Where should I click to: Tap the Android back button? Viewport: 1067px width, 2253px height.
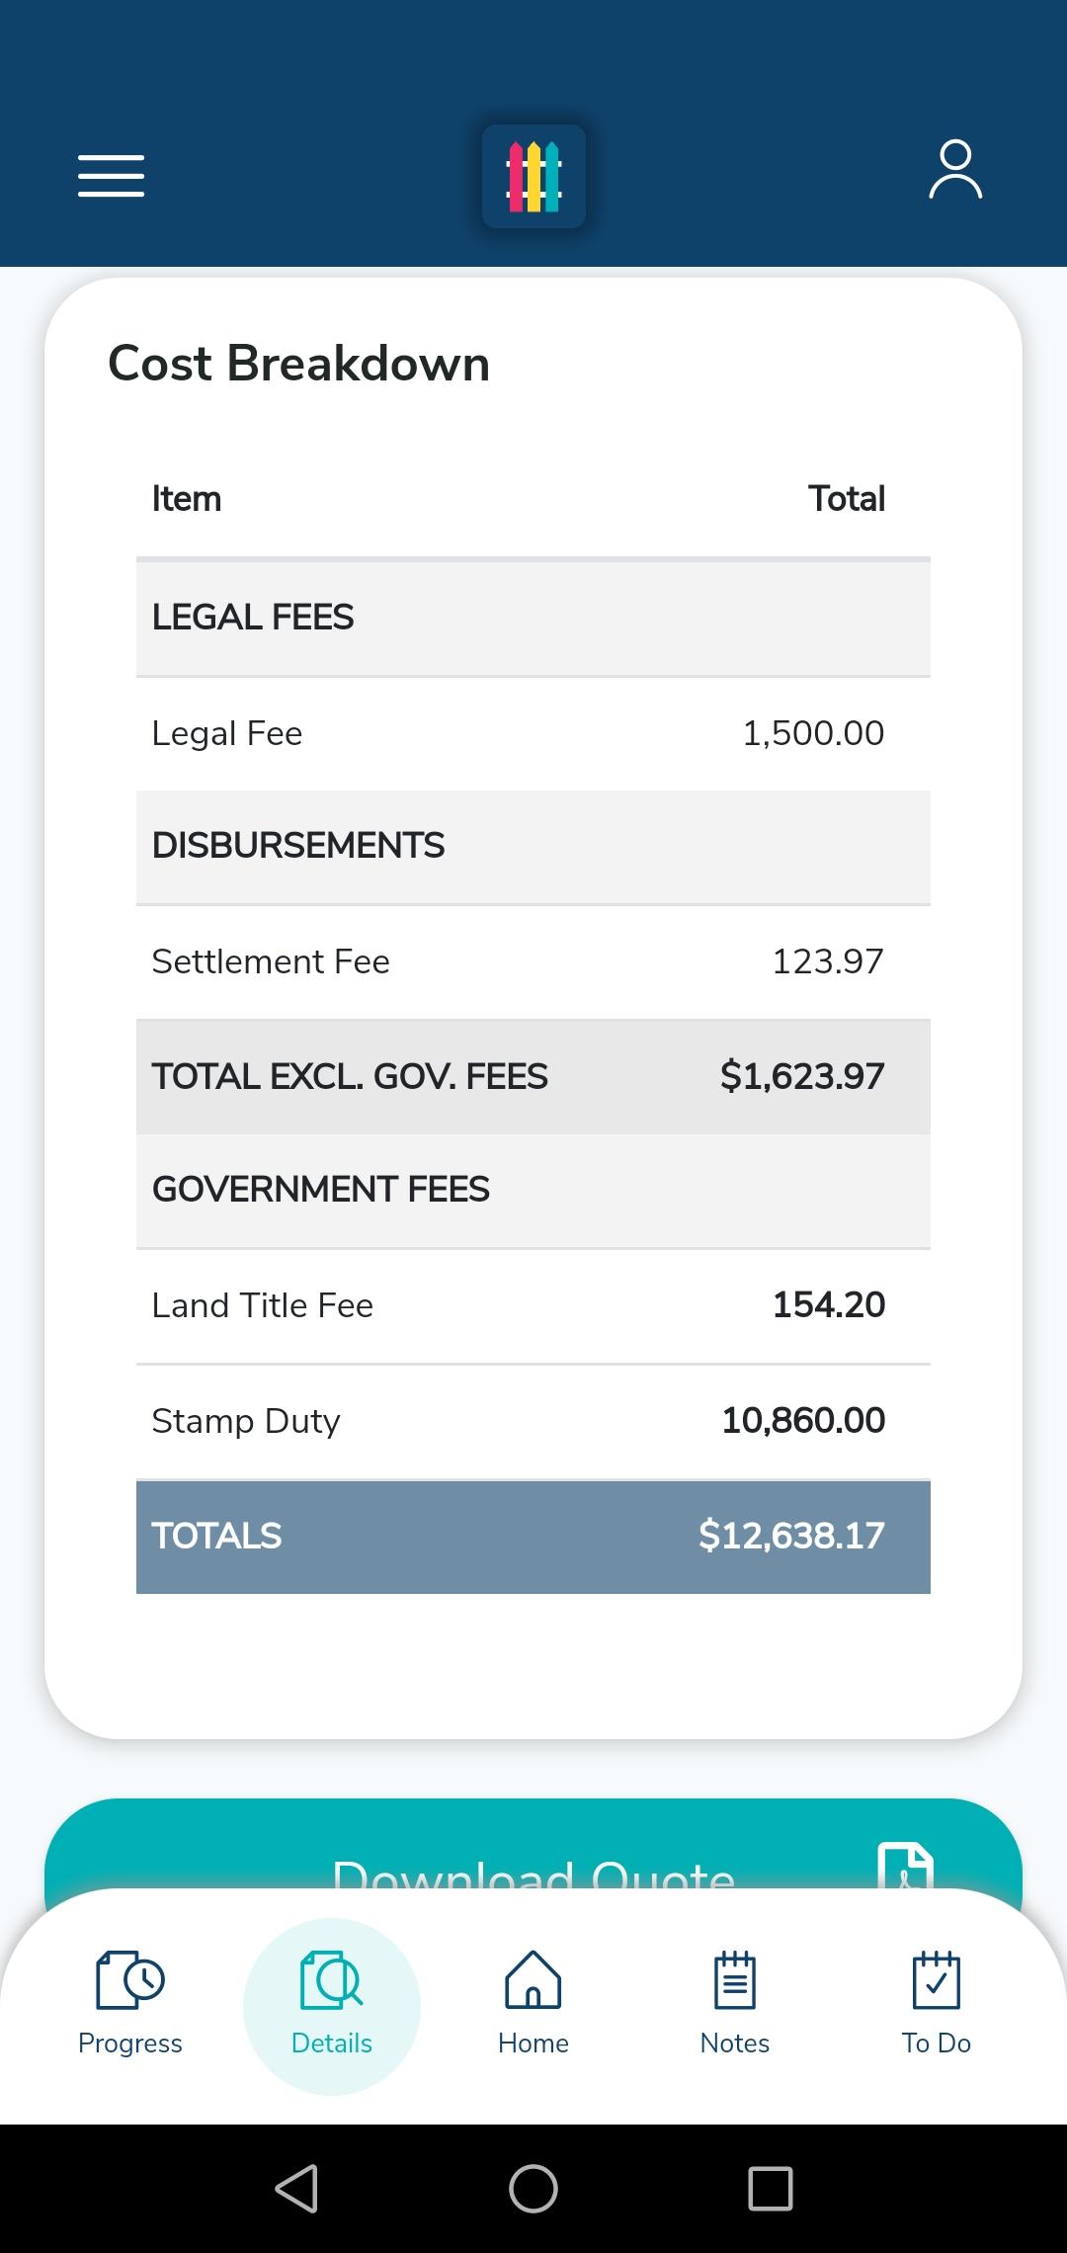click(x=296, y=2188)
